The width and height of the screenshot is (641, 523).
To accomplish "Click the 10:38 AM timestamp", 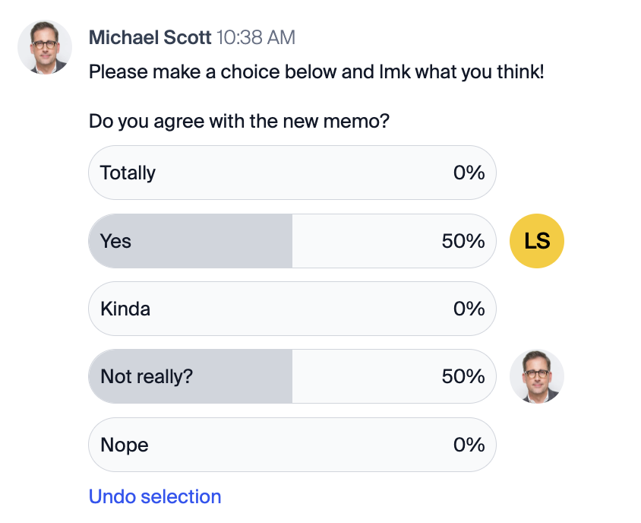I will (x=255, y=38).
